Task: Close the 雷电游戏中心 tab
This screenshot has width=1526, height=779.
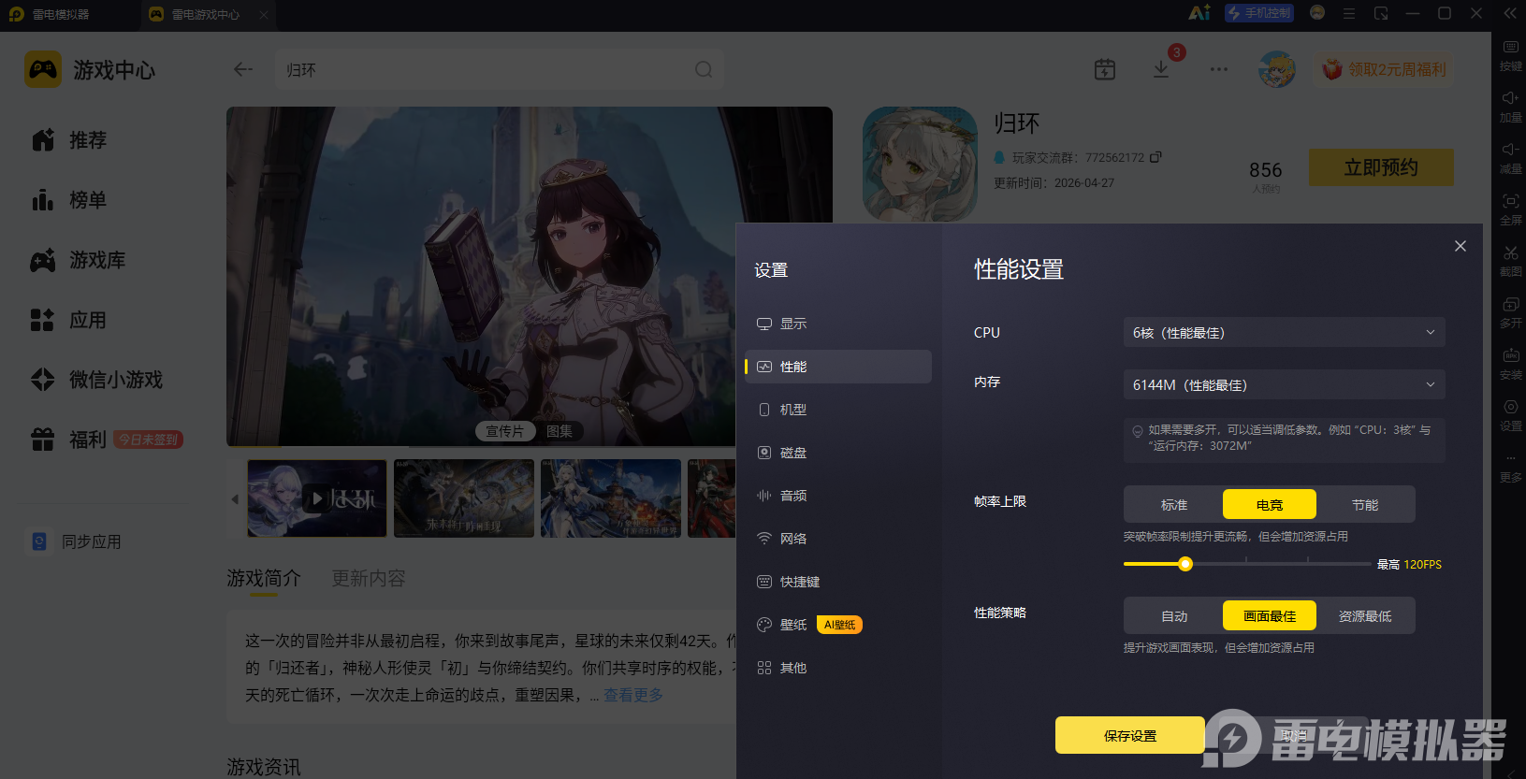Action: click(x=264, y=14)
